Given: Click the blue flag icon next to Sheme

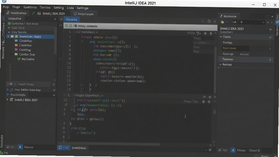Looking at the screenshot, I should coord(20,147).
